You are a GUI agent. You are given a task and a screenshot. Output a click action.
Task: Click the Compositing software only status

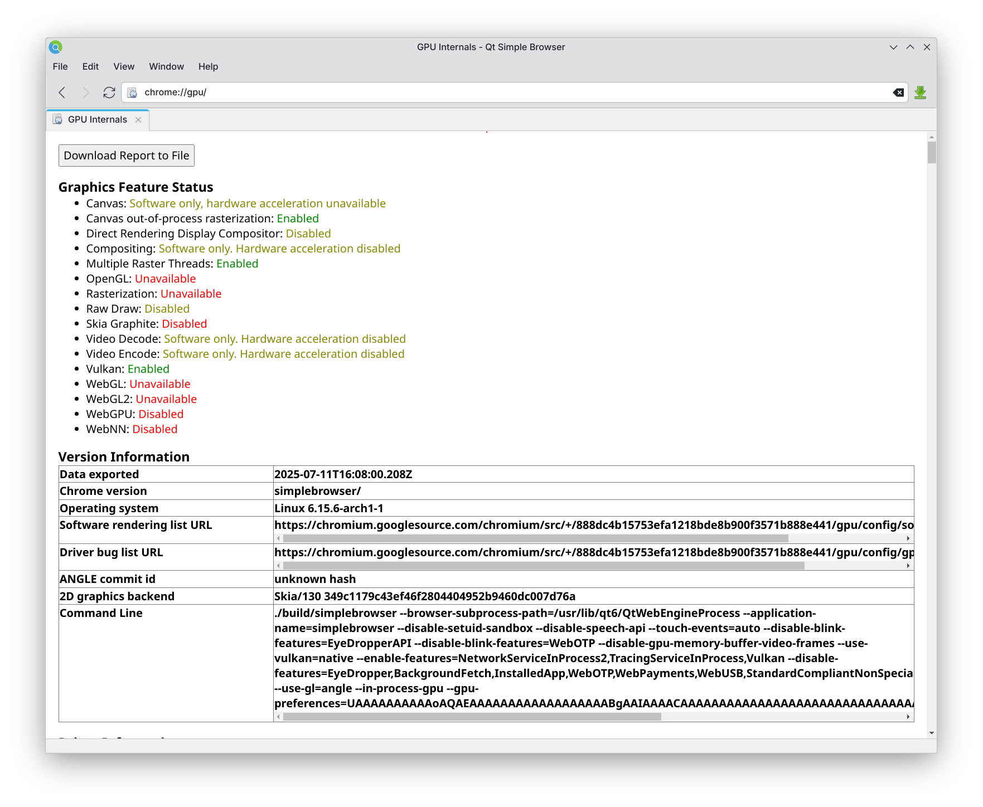tap(279, 249)
